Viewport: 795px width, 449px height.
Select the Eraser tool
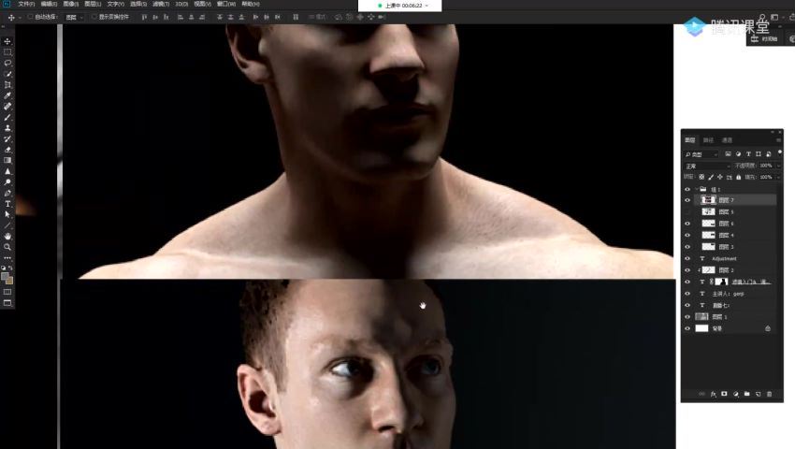click(7, 150)
